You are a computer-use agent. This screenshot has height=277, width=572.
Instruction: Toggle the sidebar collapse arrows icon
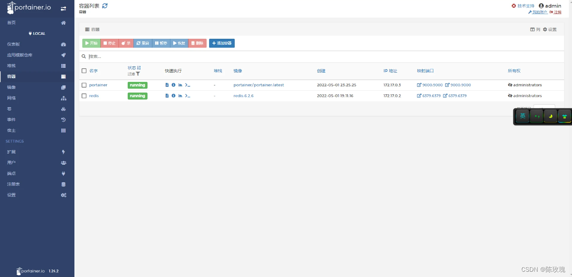(x=63, y=9)
